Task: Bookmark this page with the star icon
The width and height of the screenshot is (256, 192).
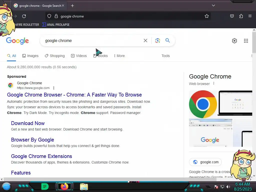Action: (207, 16)
